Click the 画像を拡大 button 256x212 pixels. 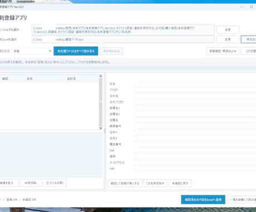[8, 183]
